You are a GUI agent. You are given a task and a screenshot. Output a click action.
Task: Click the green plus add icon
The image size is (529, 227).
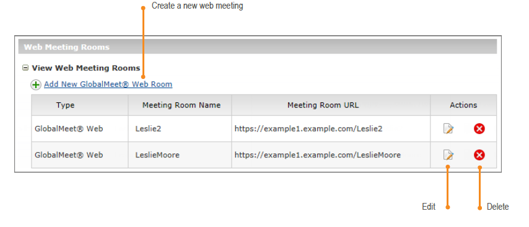pyautogui.click(x=36, y=85)
